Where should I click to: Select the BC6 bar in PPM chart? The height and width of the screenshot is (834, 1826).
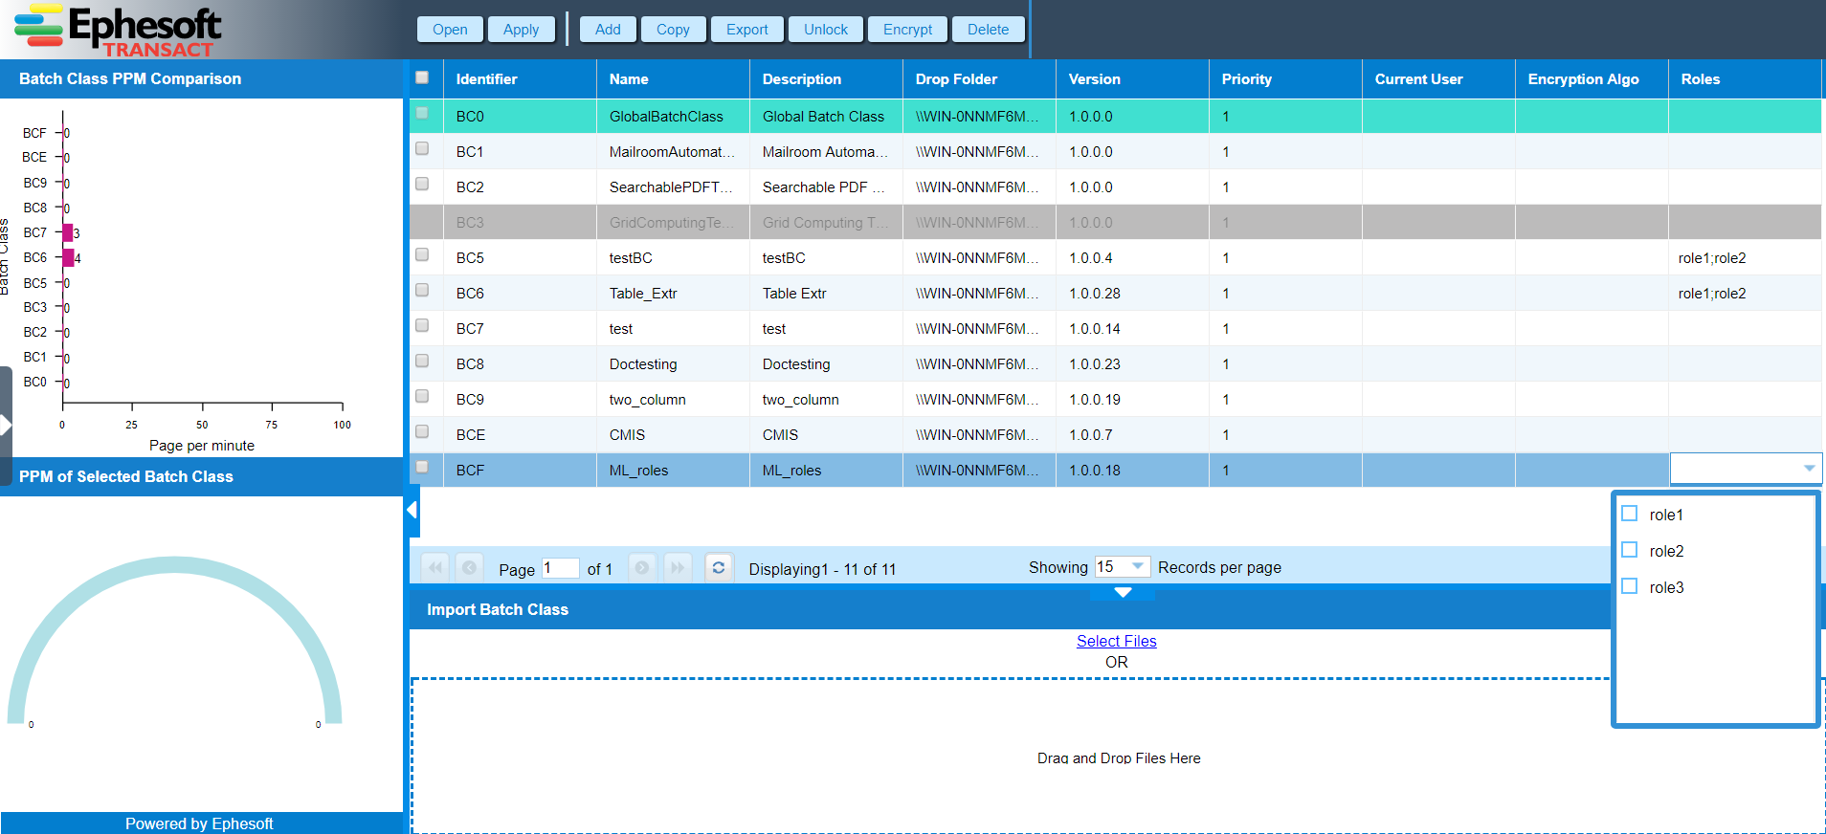69,257
